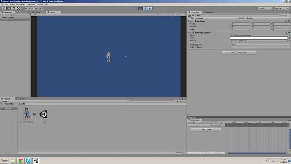Click the Rotation Y field
This screenshot has width=291, height=164.
(261, 26)
